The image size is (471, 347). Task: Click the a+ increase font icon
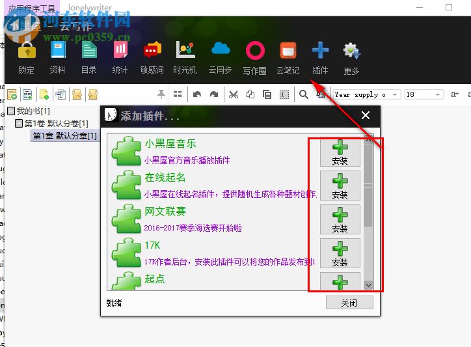[x=455, y=94]
